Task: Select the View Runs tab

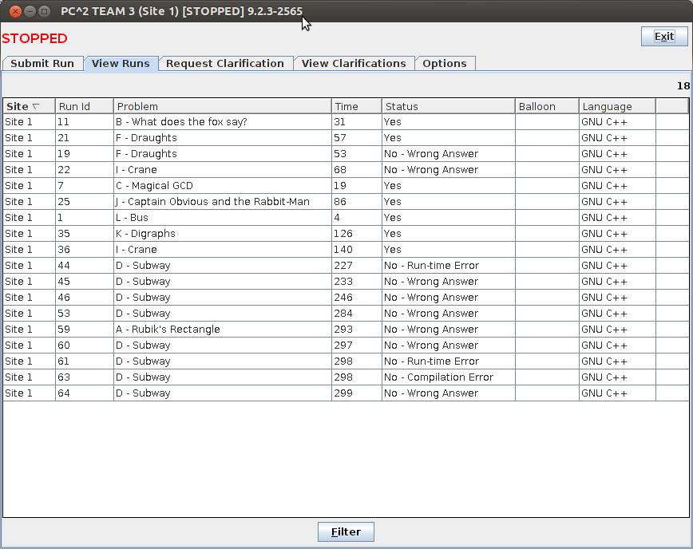Action: (x=121, y=64)
